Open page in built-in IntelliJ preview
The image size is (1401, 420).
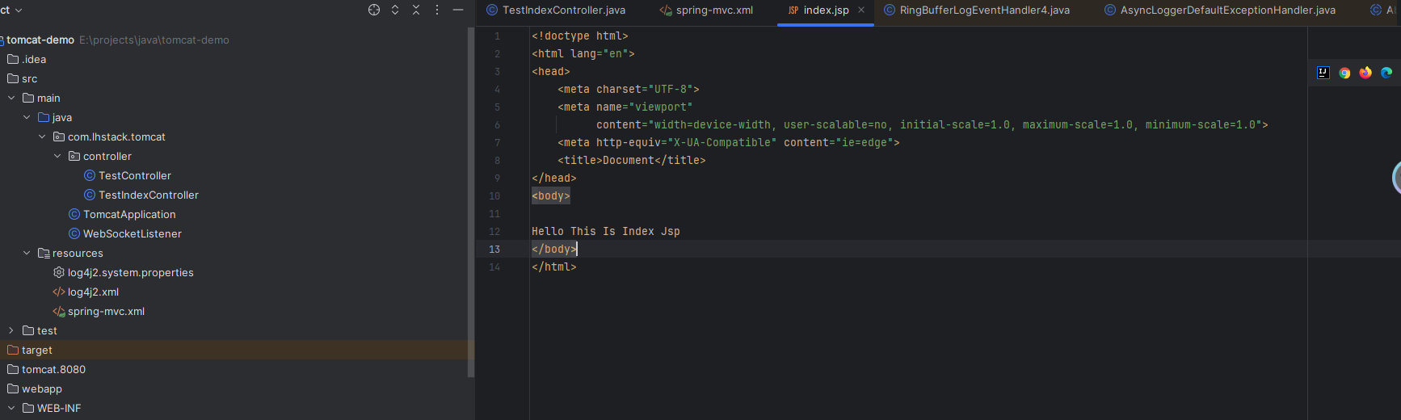click(1323, 73)
